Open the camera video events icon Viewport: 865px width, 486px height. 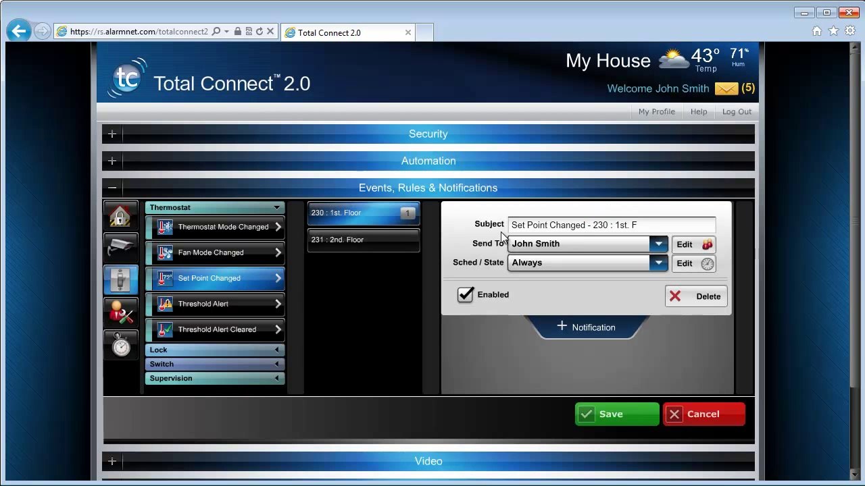pyautogui.click(x=120, y=248)
